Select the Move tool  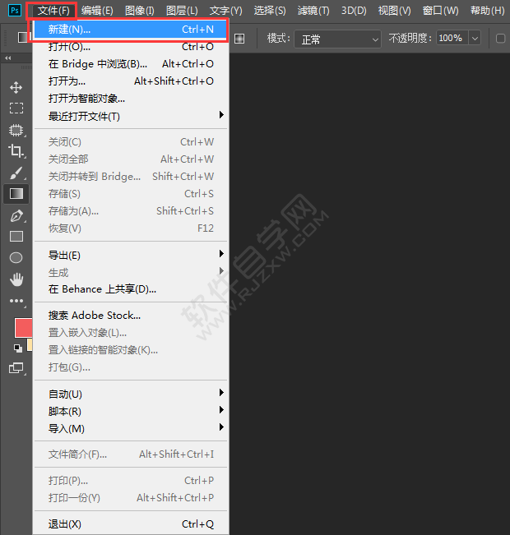click(x=16, y=88)
